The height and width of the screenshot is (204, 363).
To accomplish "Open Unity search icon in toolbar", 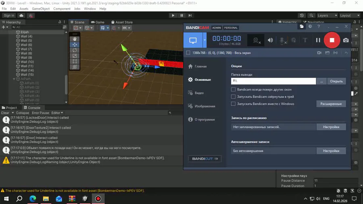I will [x=311, y=15].
